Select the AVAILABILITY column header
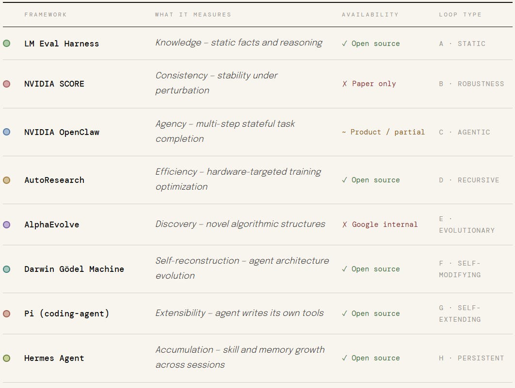Screen dimensions: 515x388 [x=370, y=15]
